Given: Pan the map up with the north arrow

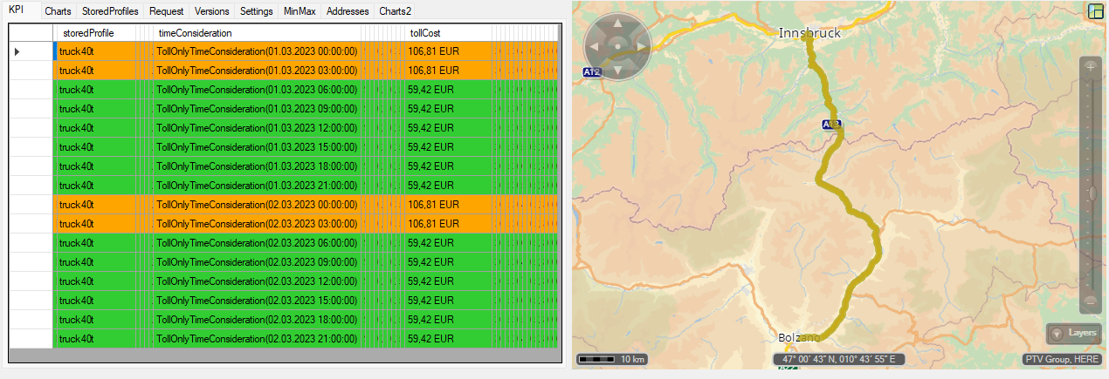Looking at the screenshot, I should click(x=617, y=24).
